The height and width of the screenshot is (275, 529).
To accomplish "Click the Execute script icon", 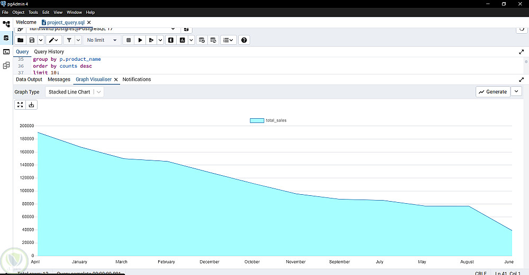I will point(151,40).
